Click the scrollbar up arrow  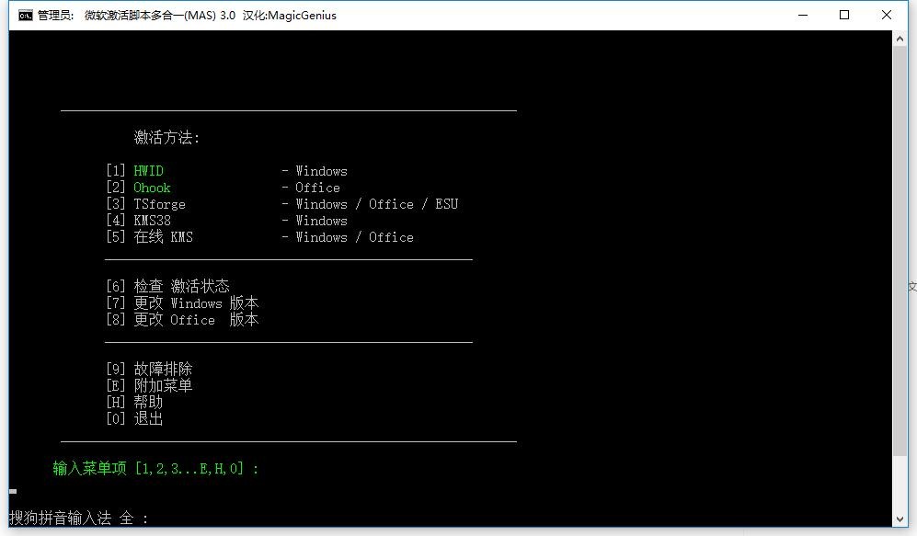900,39
